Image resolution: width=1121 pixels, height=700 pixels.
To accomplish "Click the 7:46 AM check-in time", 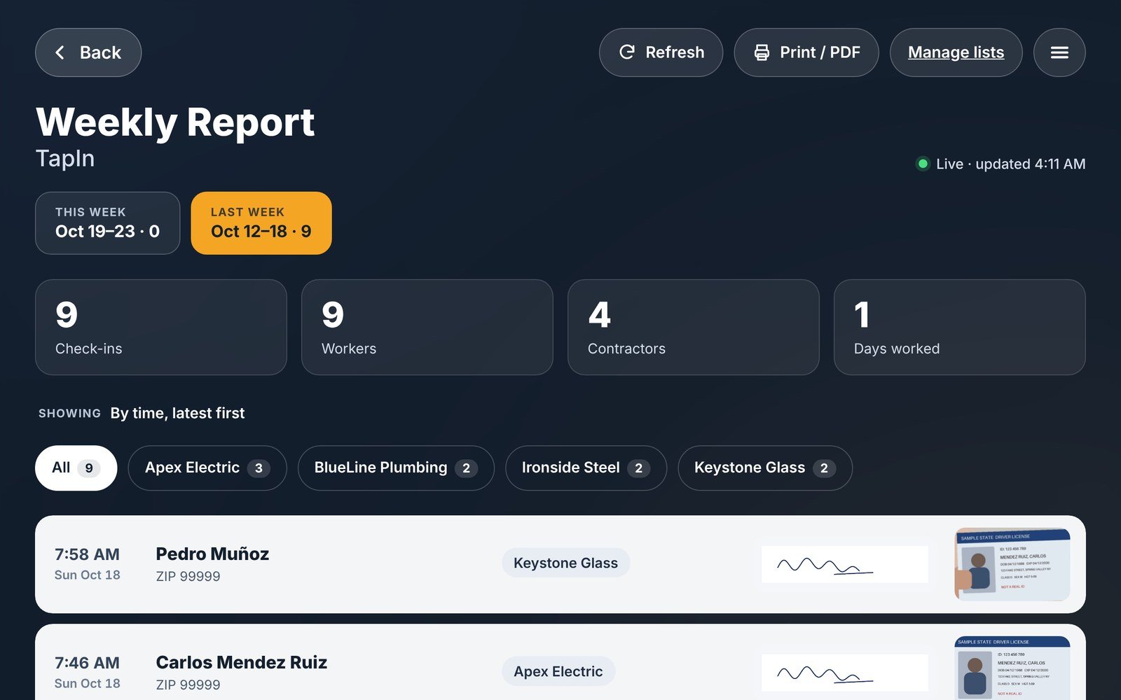I will 87,663.
